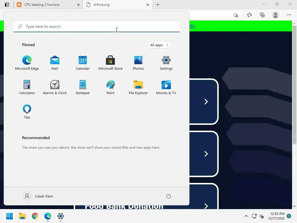
Task: Click the network status tray icon
Action: (x=254, y=216)
